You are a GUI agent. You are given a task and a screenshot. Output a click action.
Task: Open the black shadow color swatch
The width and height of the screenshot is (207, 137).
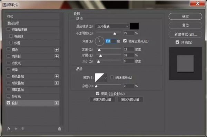click(134, 26)
